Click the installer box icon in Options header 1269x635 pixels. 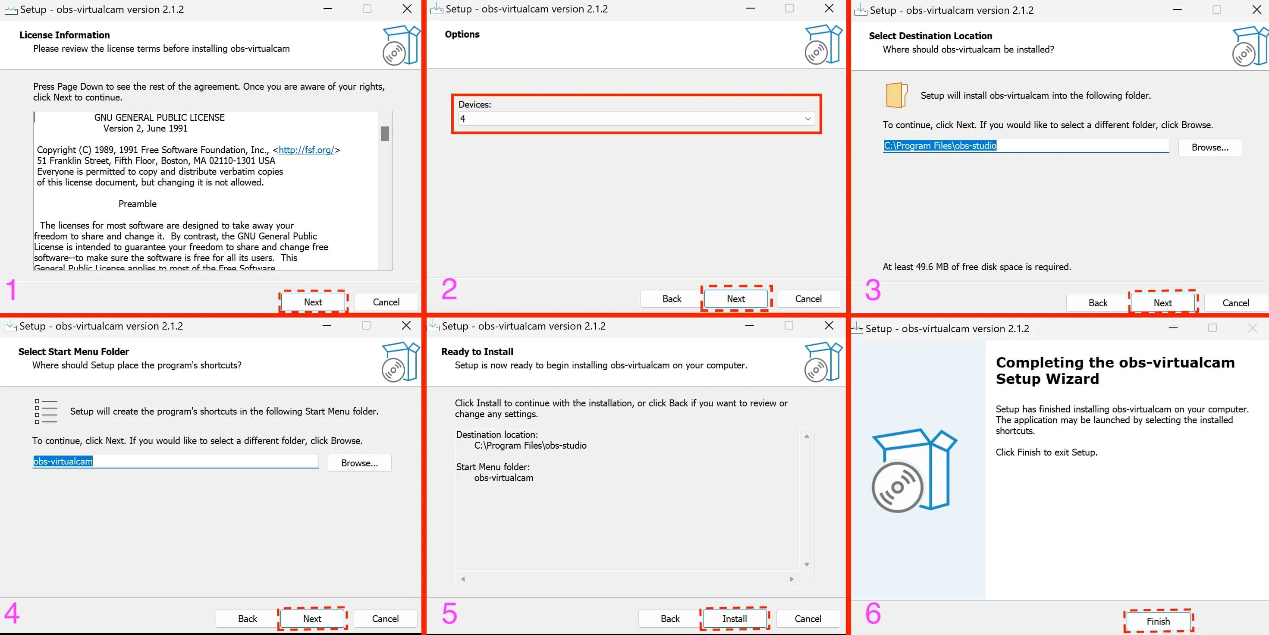(824, 44)
